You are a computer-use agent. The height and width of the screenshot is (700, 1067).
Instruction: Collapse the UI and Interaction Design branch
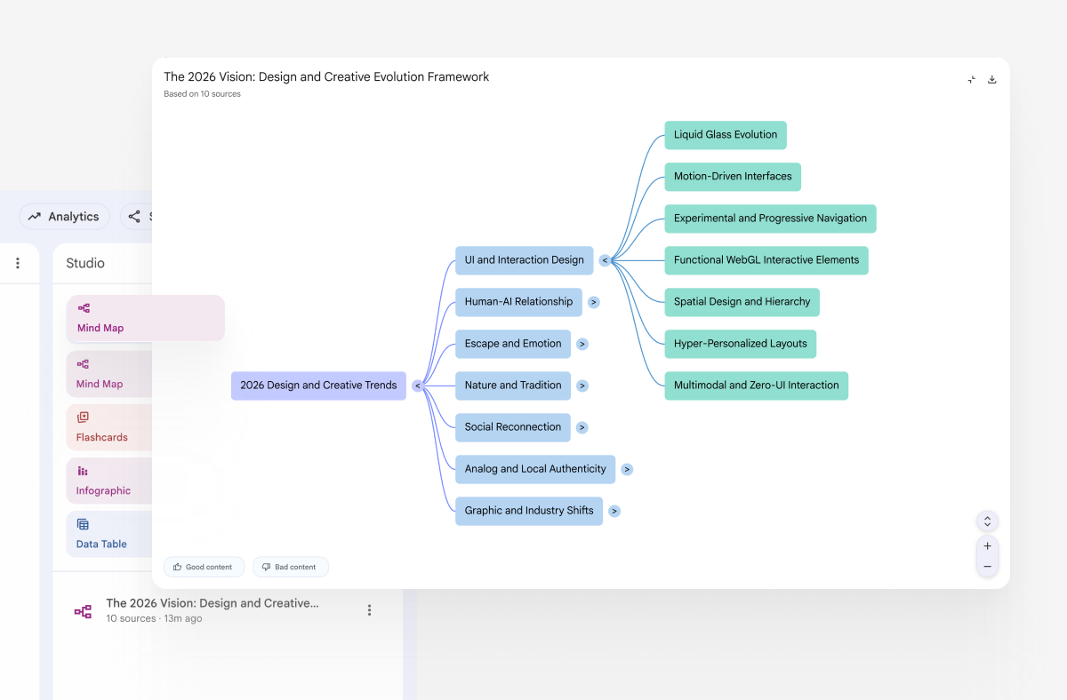point(605,260)
